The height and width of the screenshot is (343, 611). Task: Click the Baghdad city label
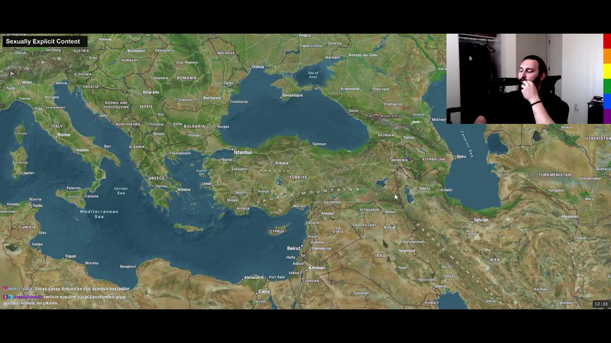tap(407, 251)
